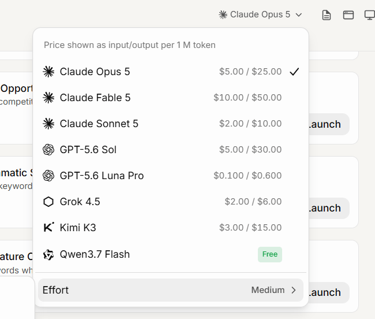Click the monitor display icon in toolbar
The width and height of the screenshot is (375, 319).
click(x=370, y=15)
